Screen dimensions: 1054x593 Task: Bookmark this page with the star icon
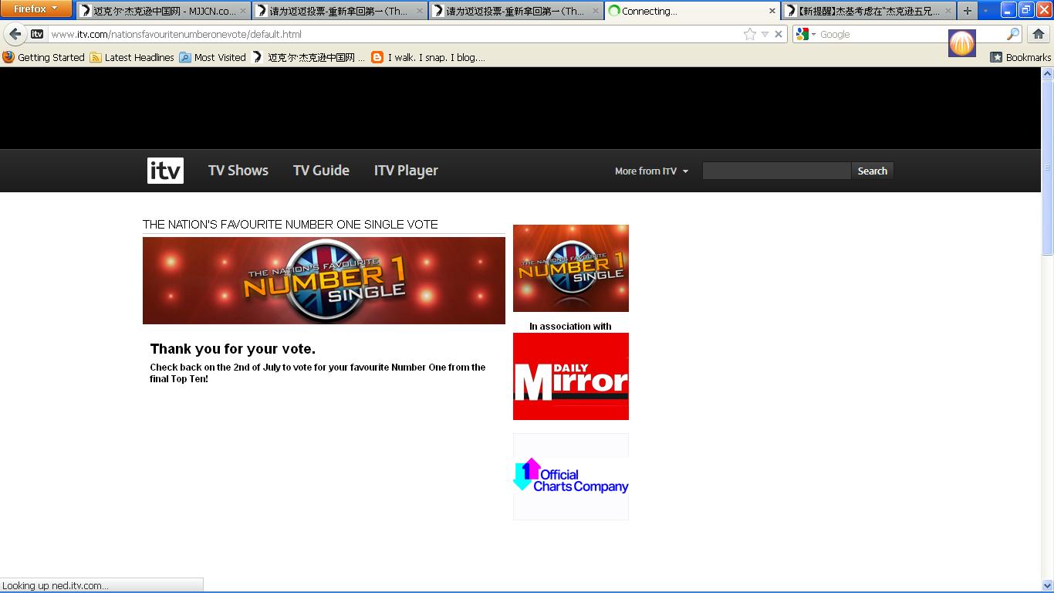point(749,34)
